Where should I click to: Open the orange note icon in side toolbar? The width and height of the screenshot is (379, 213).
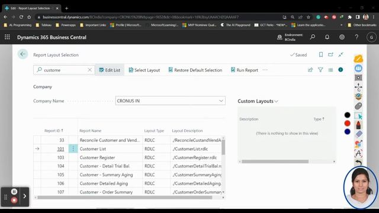click(358, 59)
